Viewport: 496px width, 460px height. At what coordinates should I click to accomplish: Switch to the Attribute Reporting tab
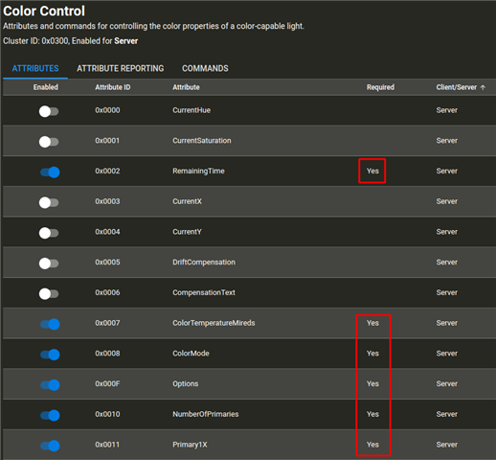click(x=120, y=68)
